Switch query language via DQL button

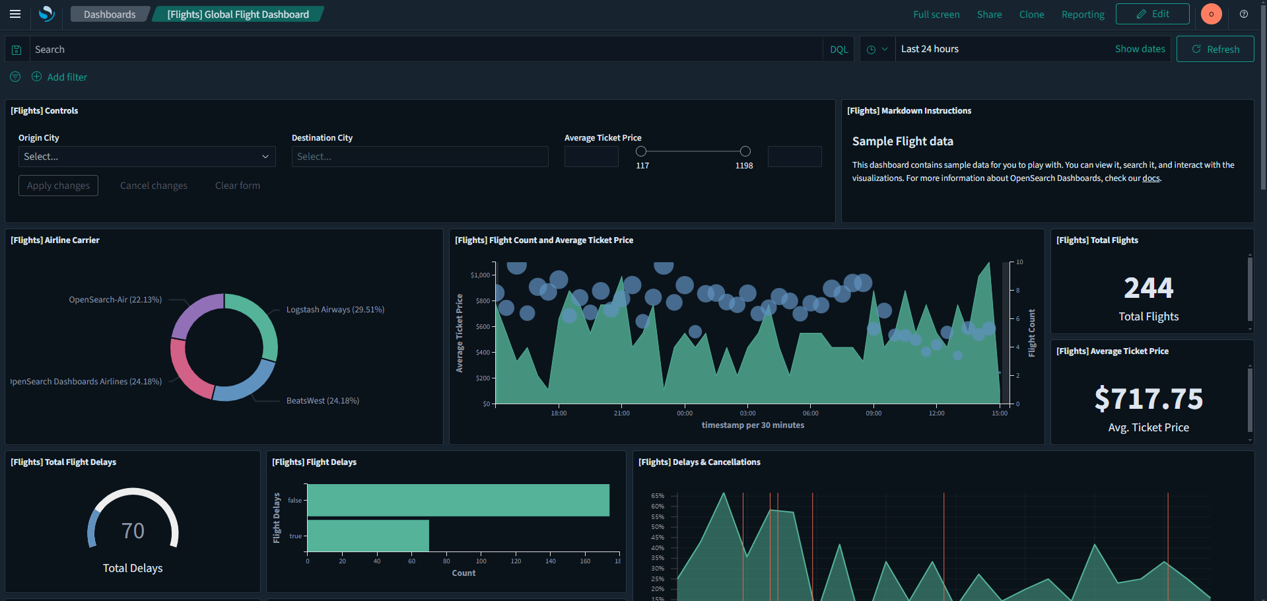[839, 50]
